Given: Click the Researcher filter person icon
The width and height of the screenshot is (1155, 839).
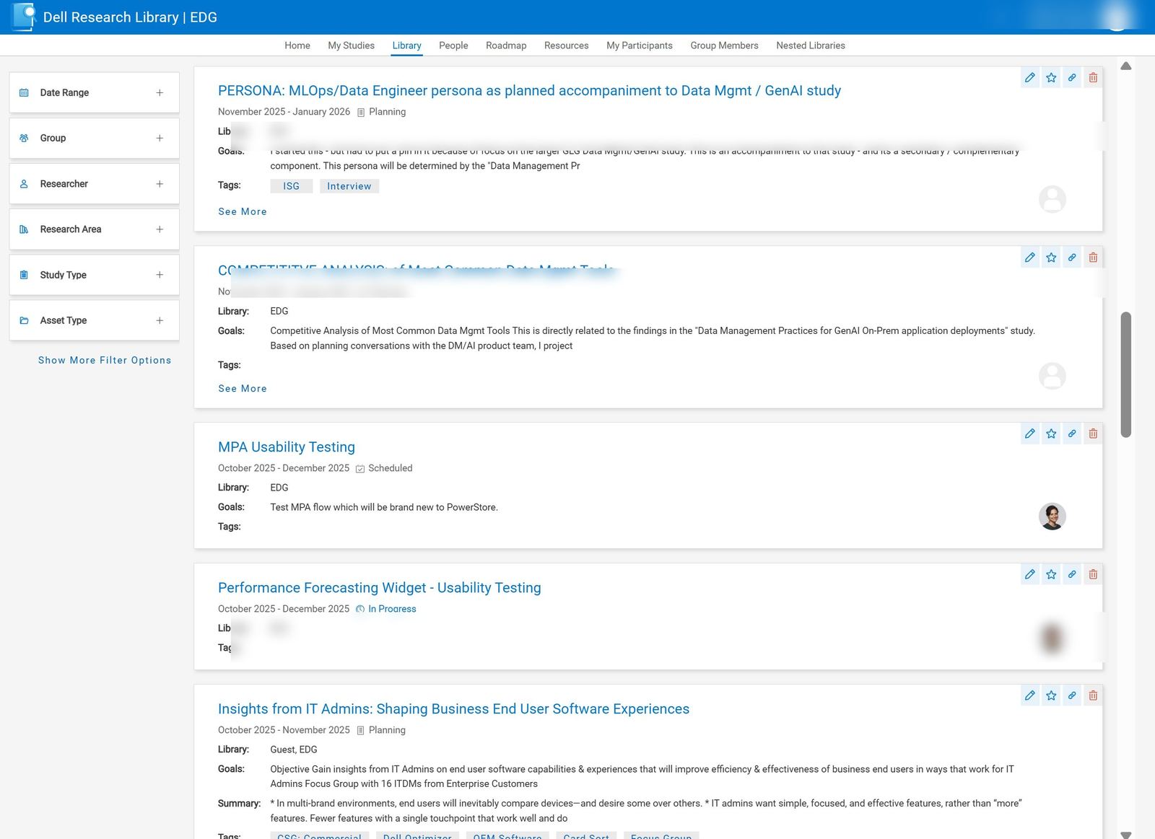Looking at the screenshot, I should 24,183.
